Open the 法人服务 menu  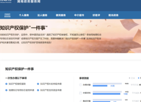click(42, 15)
